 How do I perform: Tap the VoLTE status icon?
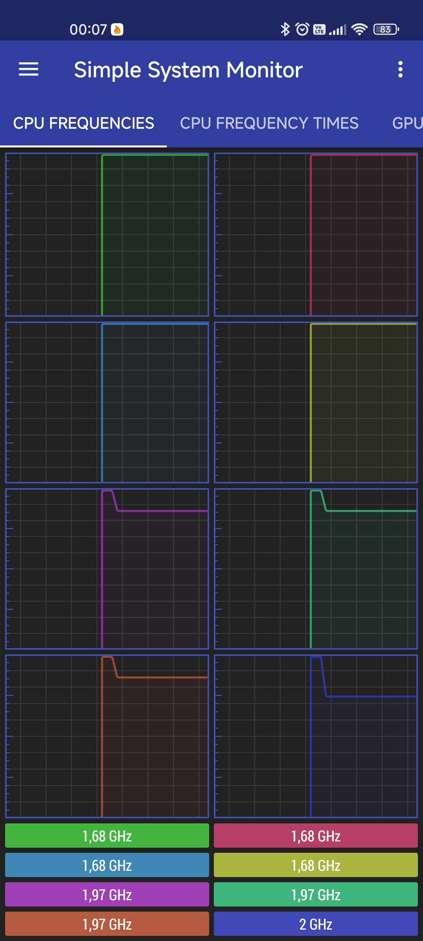[319, 29]
